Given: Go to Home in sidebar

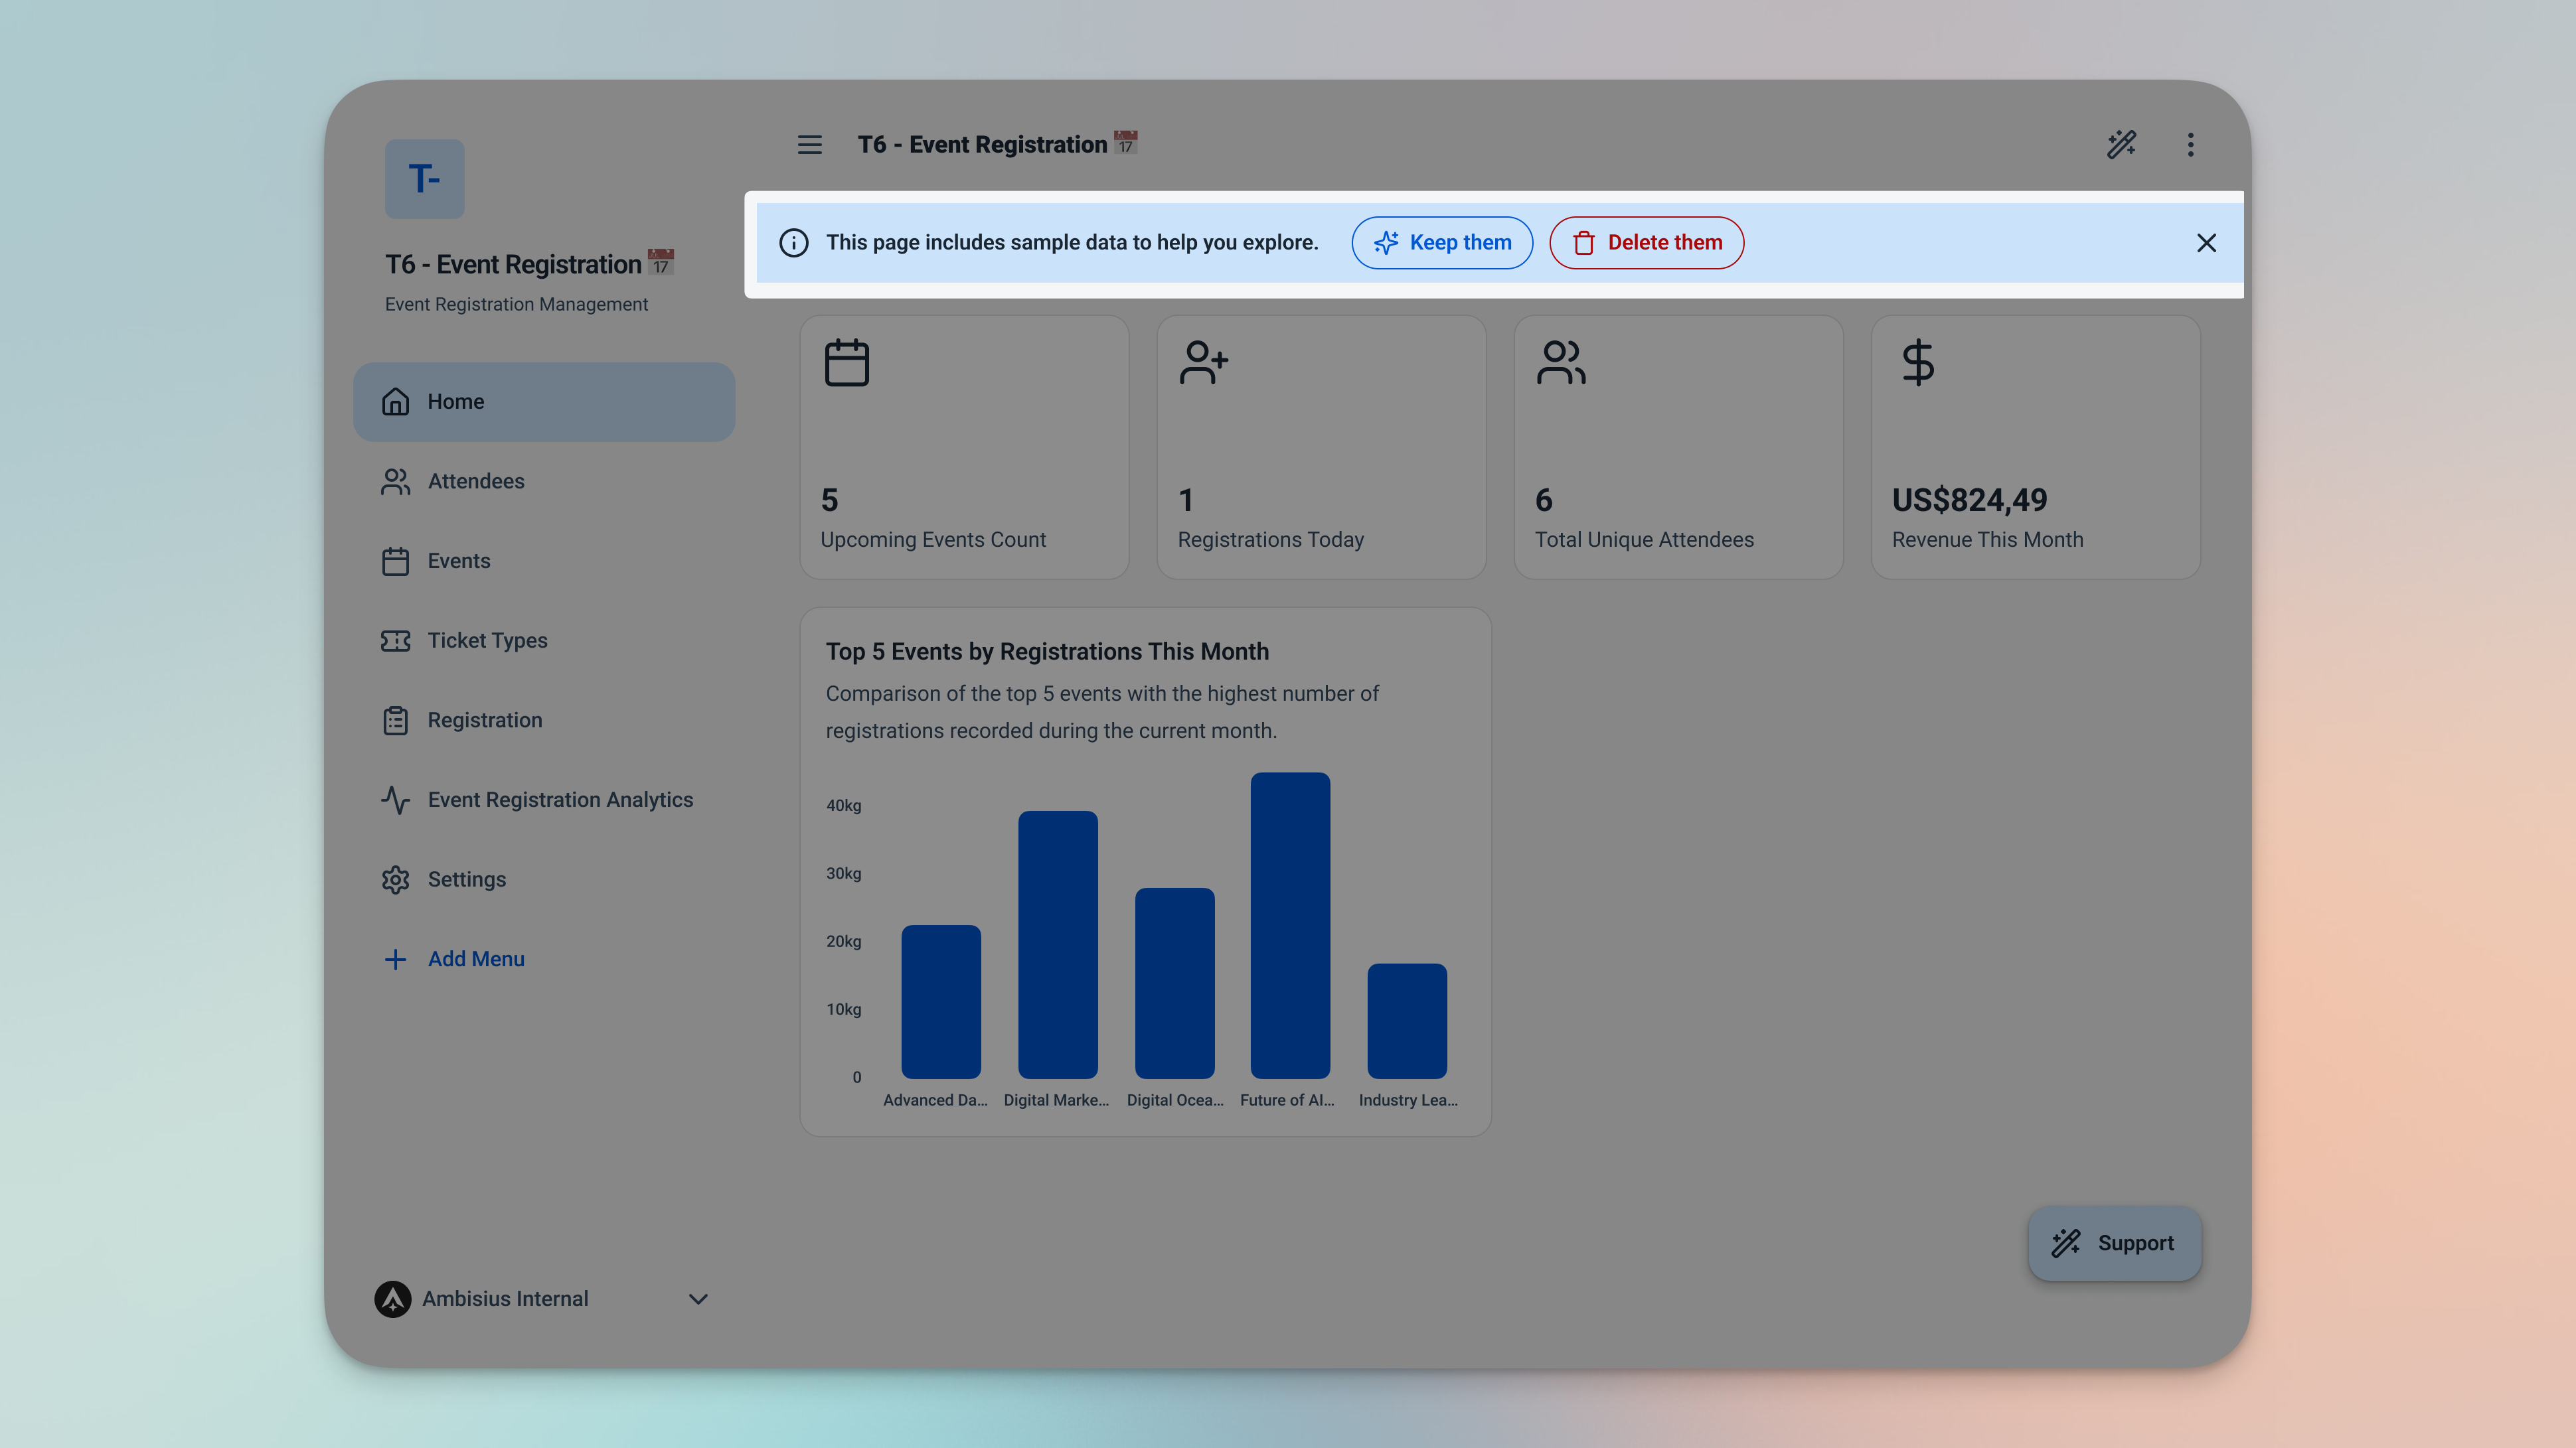Looking at the screenshot, I should (x=544, y=401).
